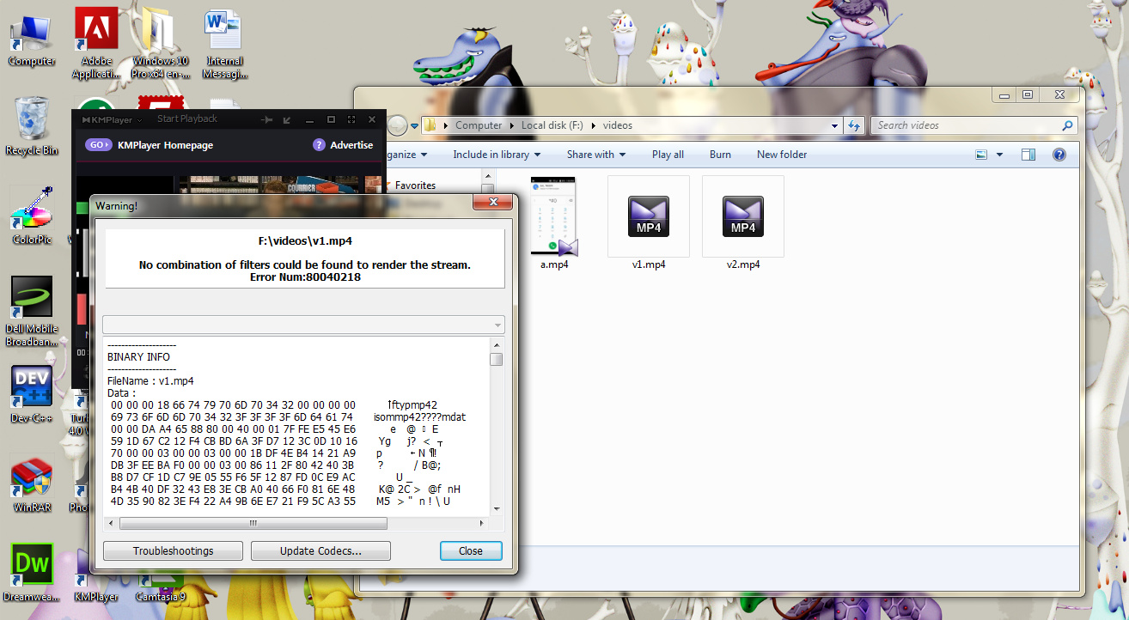Open the Share with menu

pos(595,155)
